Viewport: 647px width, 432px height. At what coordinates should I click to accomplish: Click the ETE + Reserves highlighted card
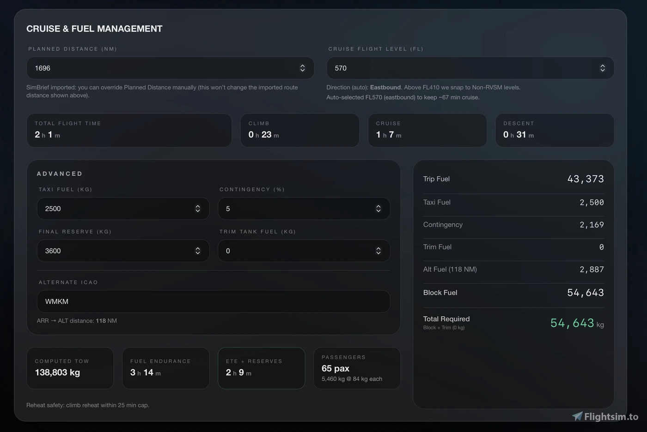pos(261,368)
